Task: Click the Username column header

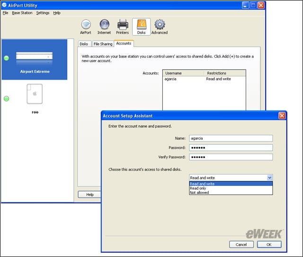Action: click(183, 73)
